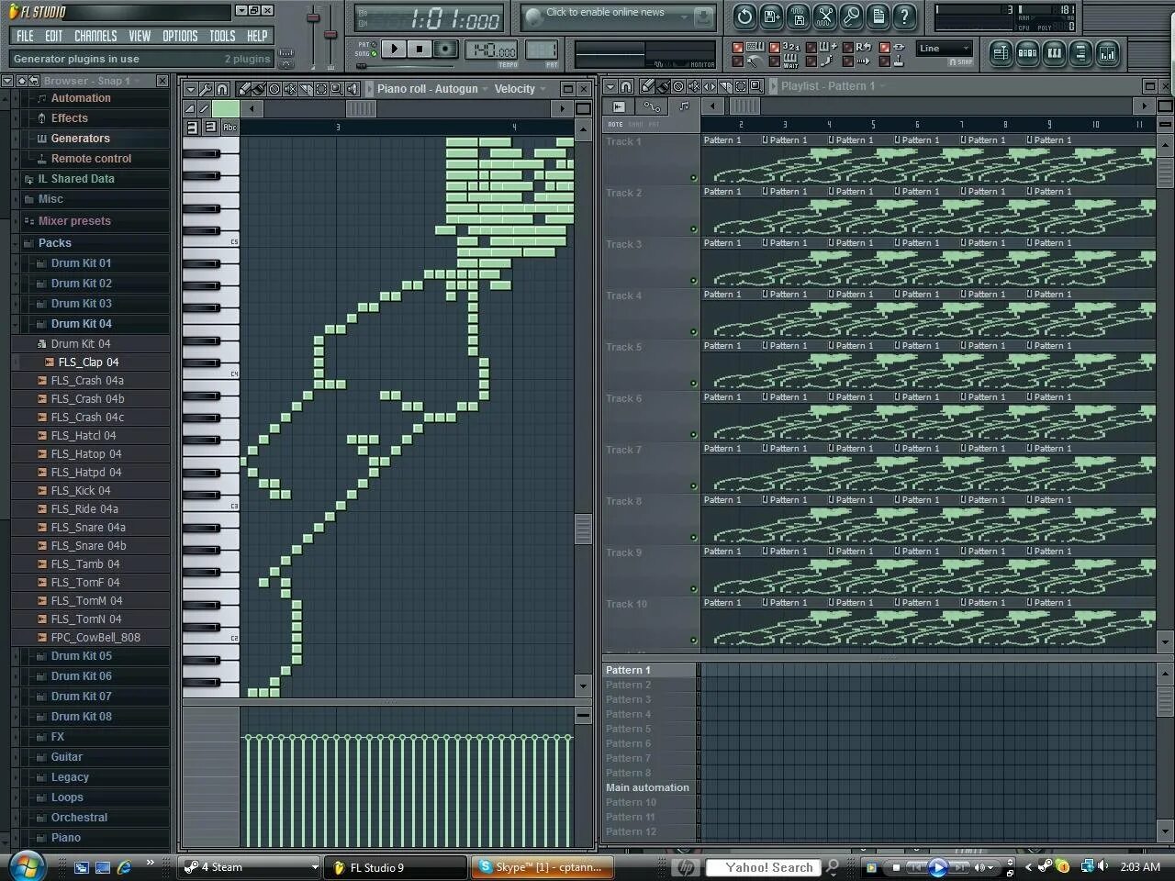Screen dimensions: 1175x881
Task: Click the main volume slider near top left
Action: coord(312,26)
